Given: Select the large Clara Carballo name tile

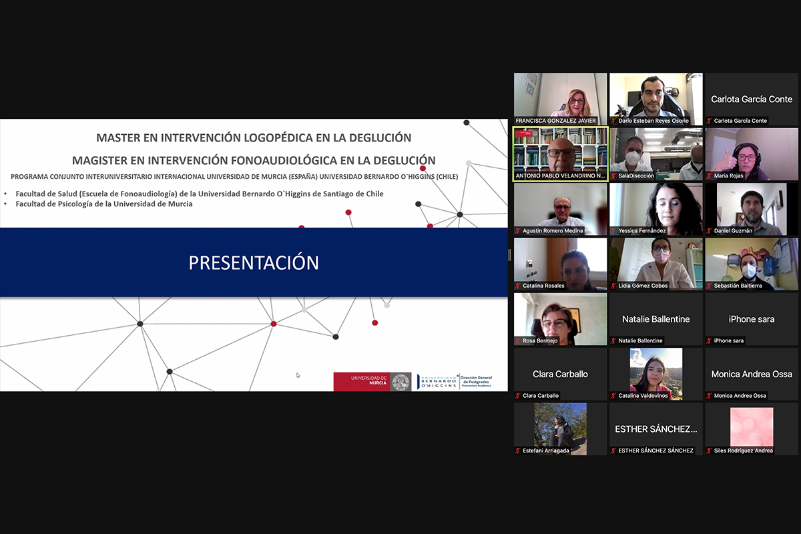Looking at the screenshot, I should [561, 374].
